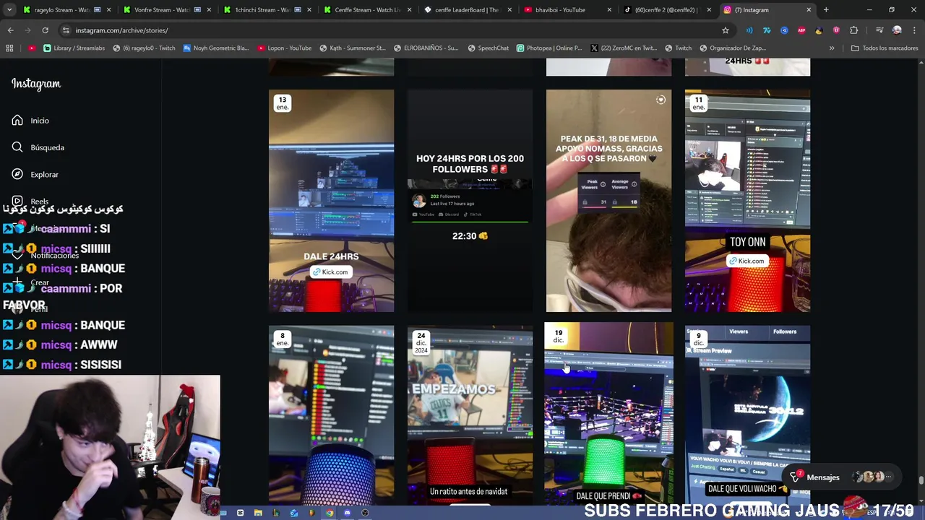
Task: Click the AdBlock ABP extension icon
Action: pos(801,30)
